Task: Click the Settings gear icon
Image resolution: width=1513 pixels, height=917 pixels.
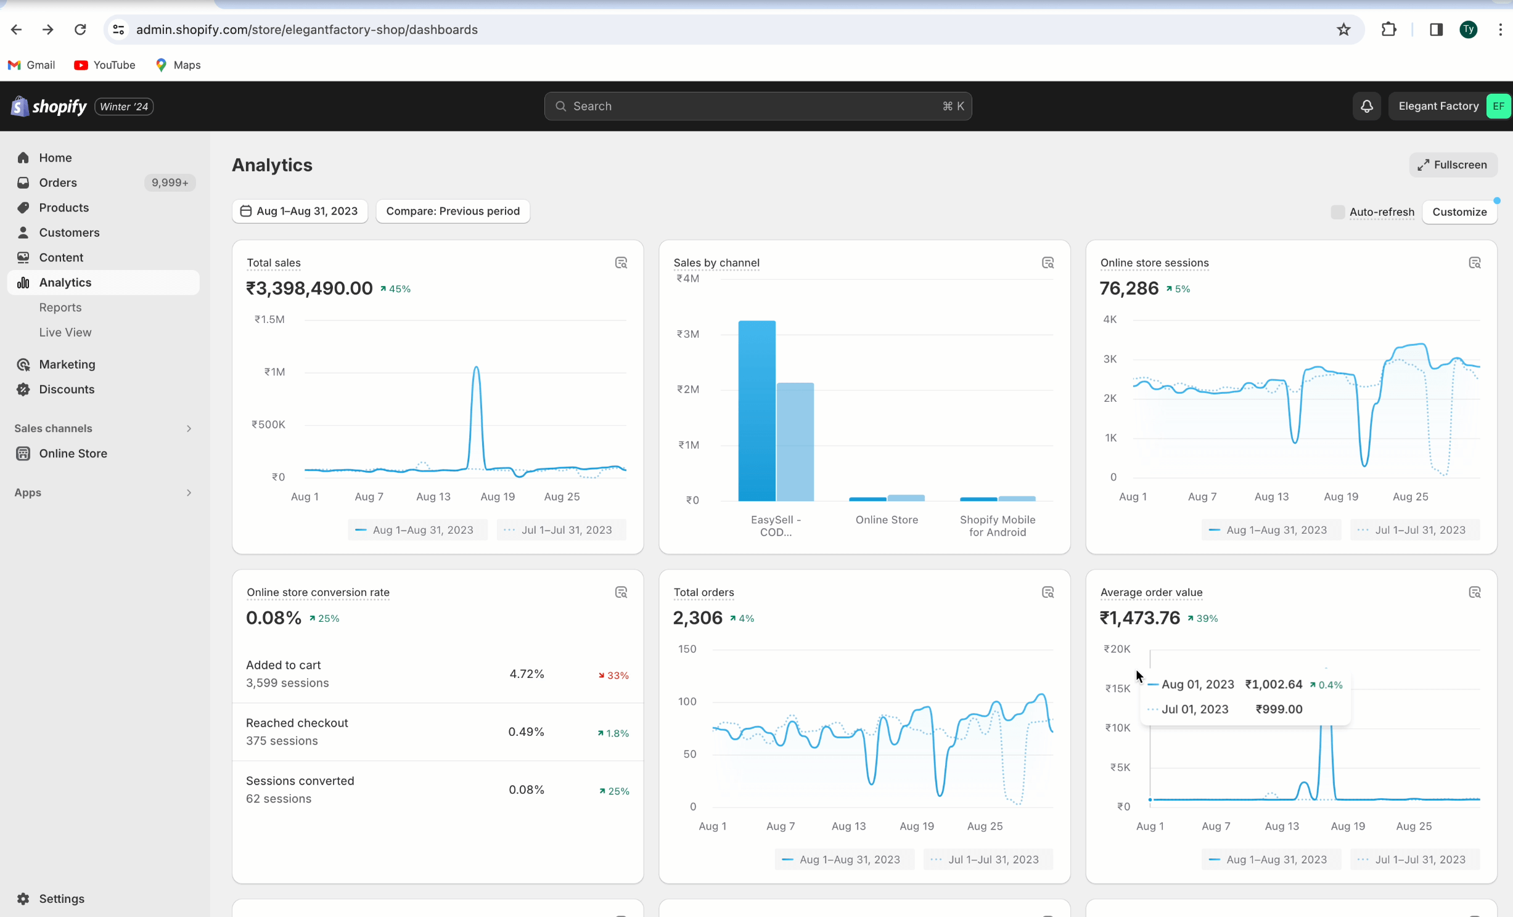Action: tap(23, 899)
